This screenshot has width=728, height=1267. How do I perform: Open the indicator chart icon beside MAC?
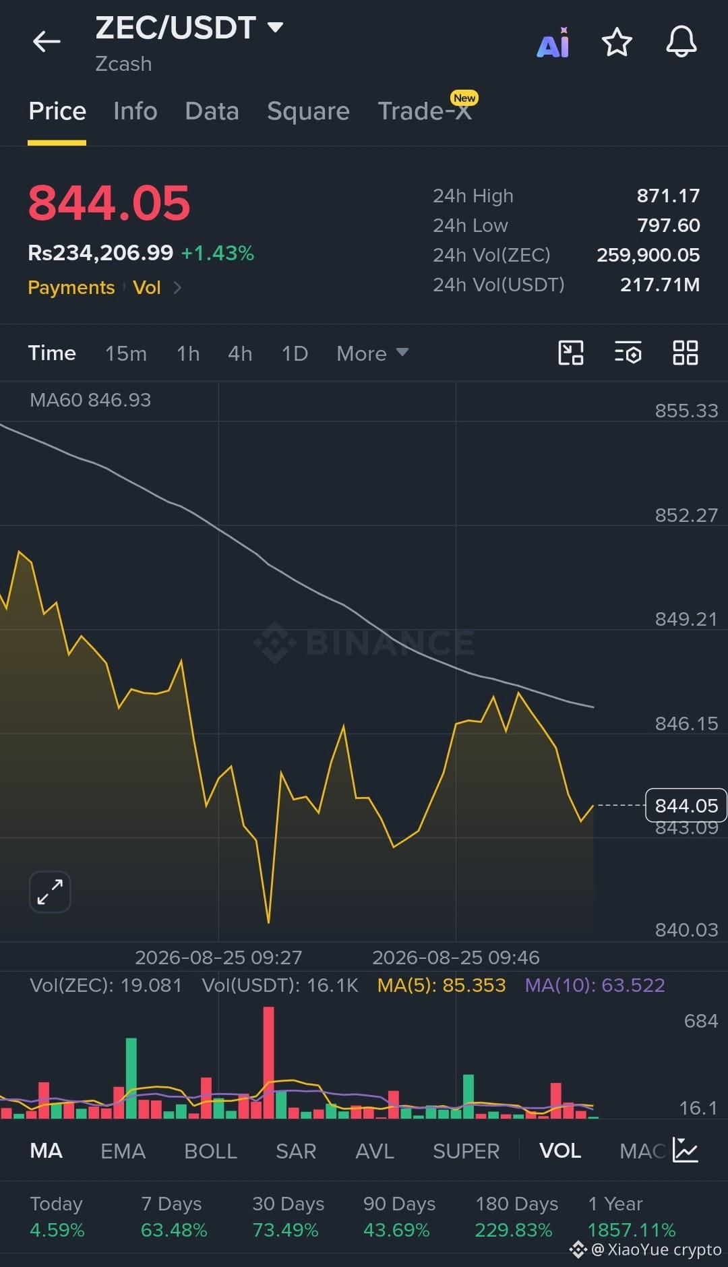pyautogui.click(x=686, y=1150)
